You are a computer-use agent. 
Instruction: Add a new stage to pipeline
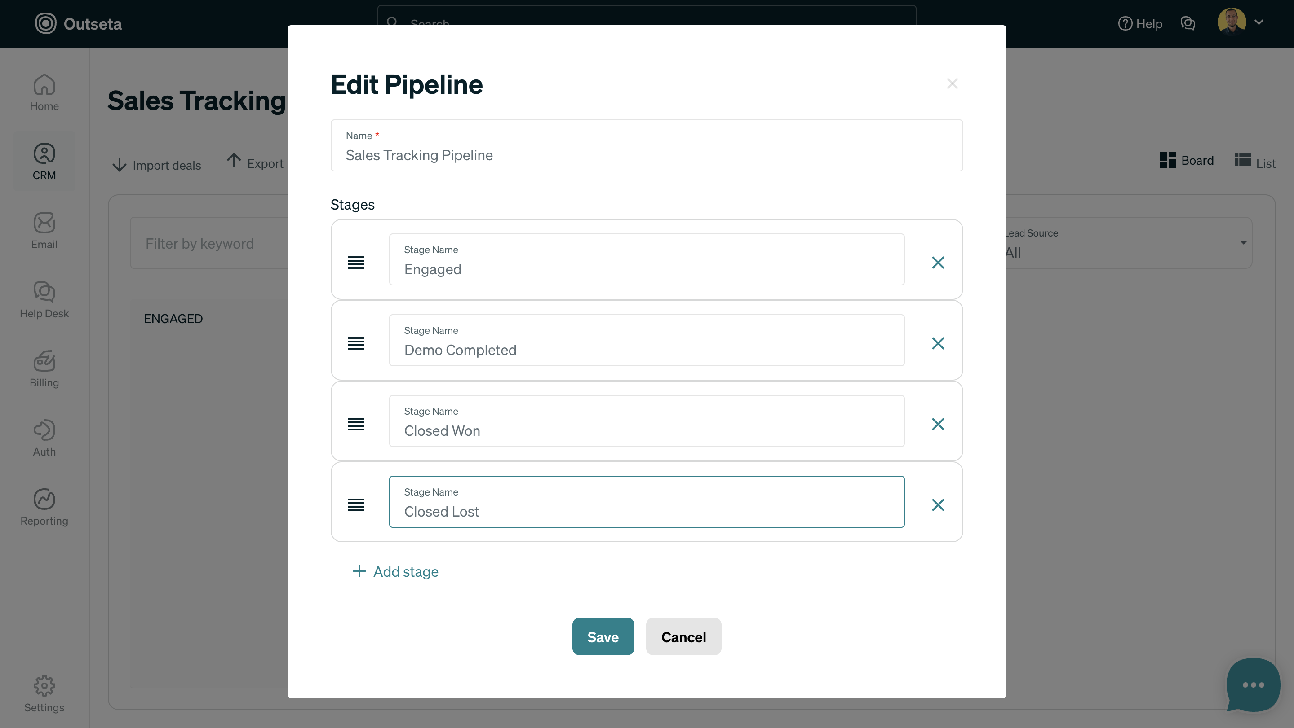(x=396, y=571)
